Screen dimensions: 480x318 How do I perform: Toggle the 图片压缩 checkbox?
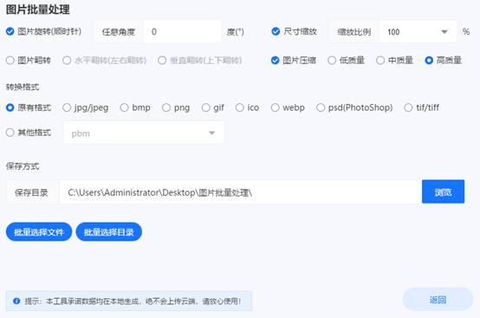point(276,61)
